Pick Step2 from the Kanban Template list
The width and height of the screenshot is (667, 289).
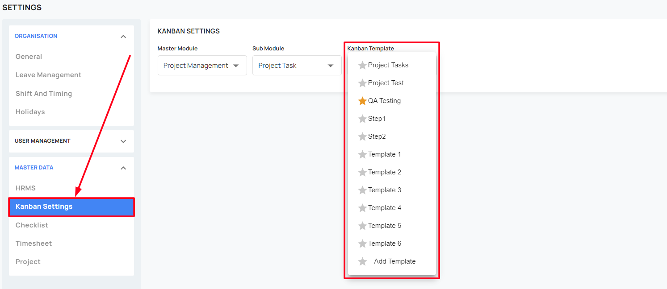click(377, 136)
